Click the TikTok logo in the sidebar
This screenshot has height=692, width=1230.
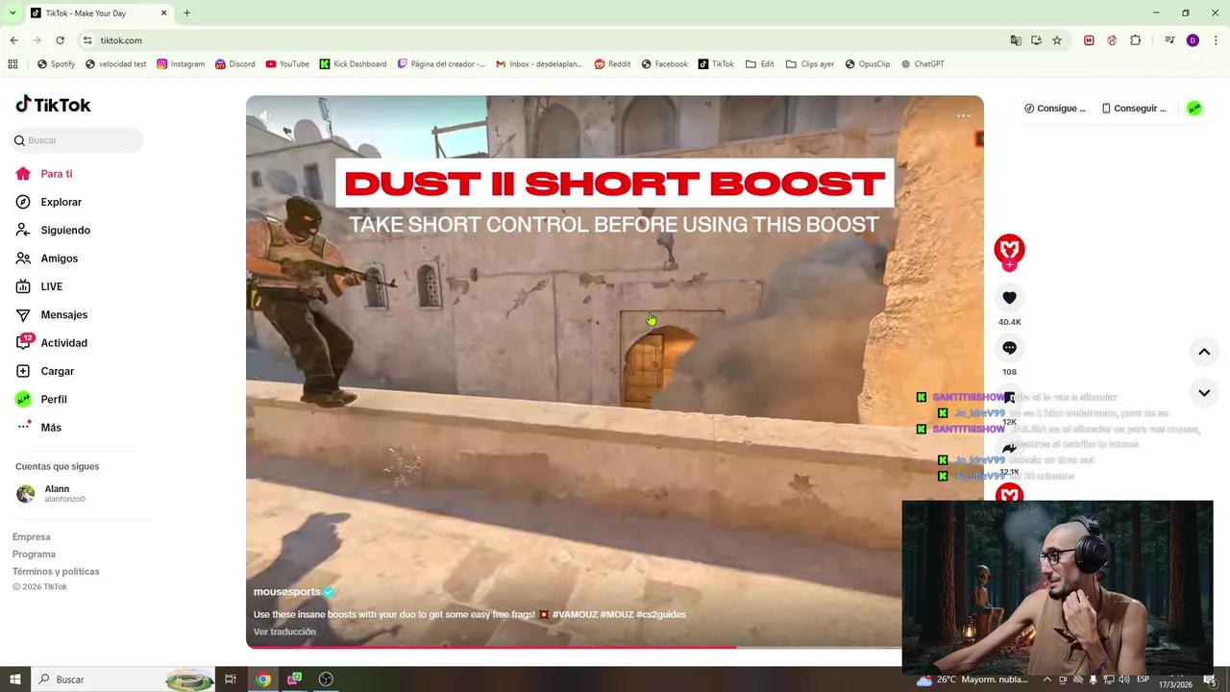point(53,105)
